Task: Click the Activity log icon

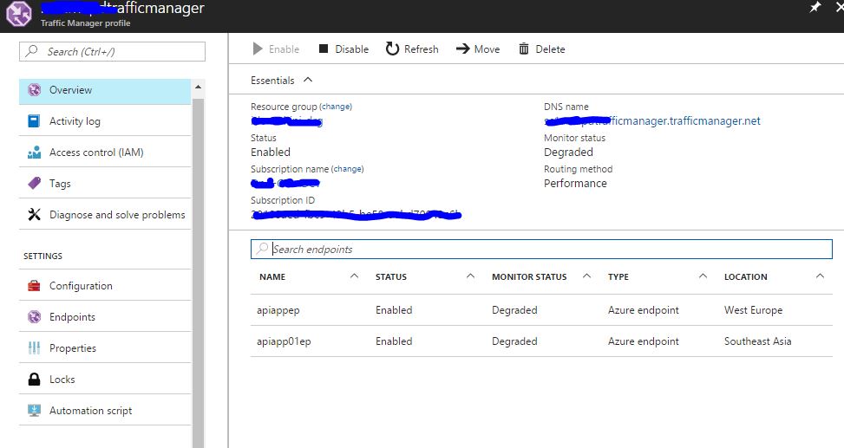Action: coord(34,121)
